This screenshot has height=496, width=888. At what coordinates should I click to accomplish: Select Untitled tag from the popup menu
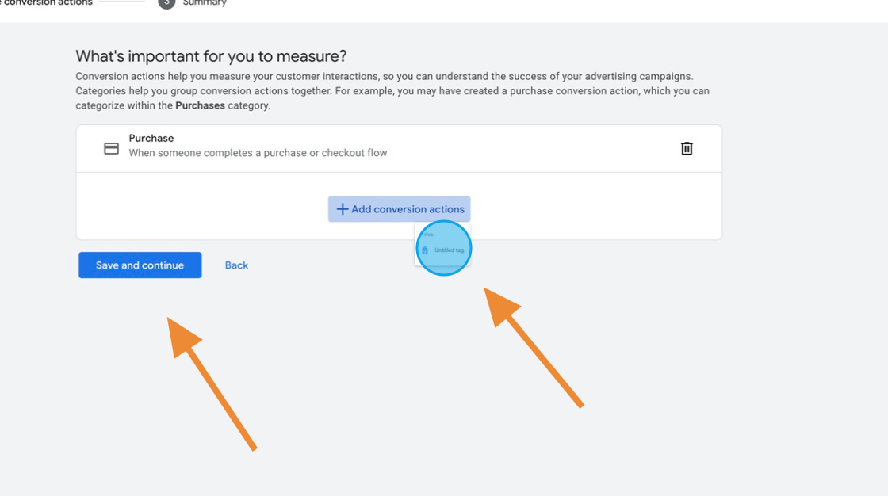click(449, 250)
